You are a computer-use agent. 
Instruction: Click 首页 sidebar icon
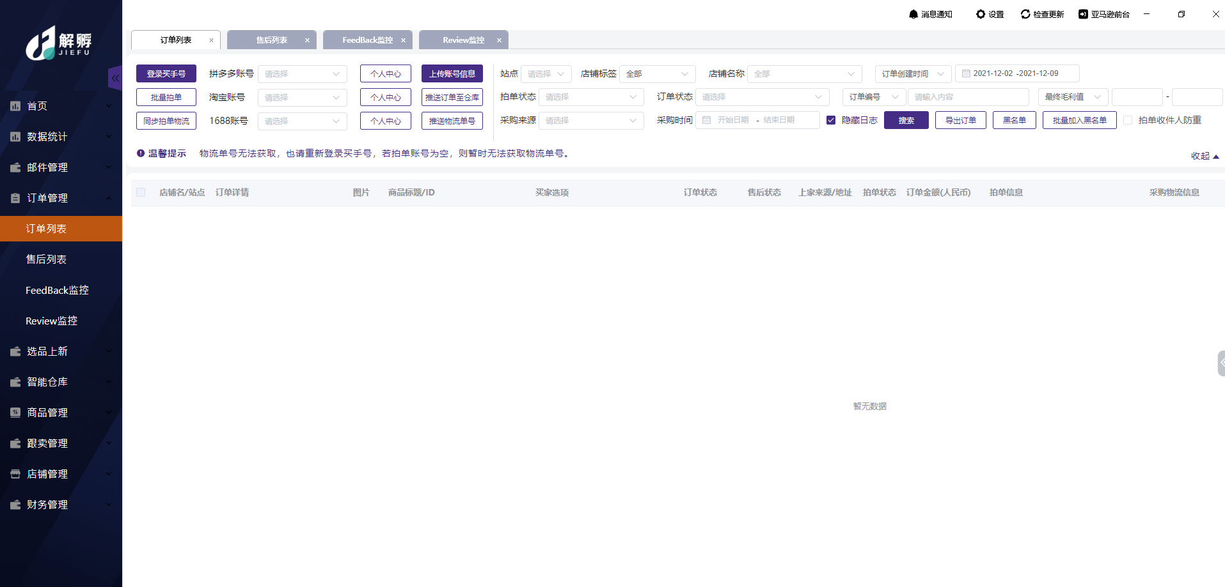(15, 106)
